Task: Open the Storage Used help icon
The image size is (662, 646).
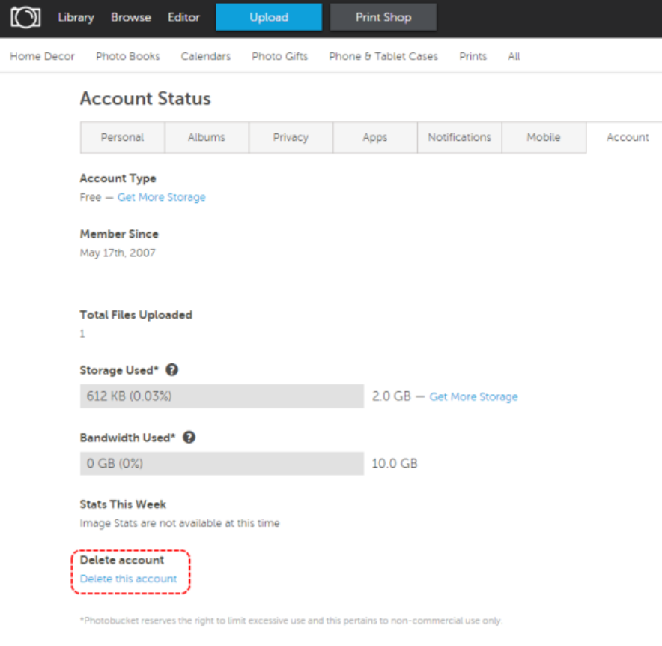Action: [x=171, y=369]
